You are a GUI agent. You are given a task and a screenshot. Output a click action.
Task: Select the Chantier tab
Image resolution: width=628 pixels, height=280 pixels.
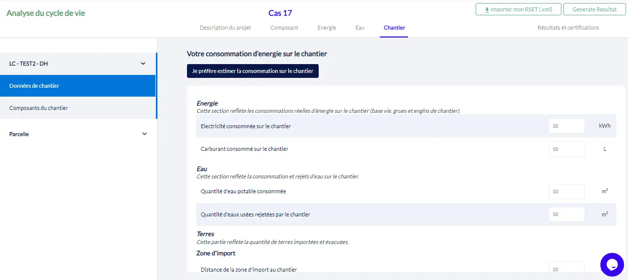(x=394, y=28)
